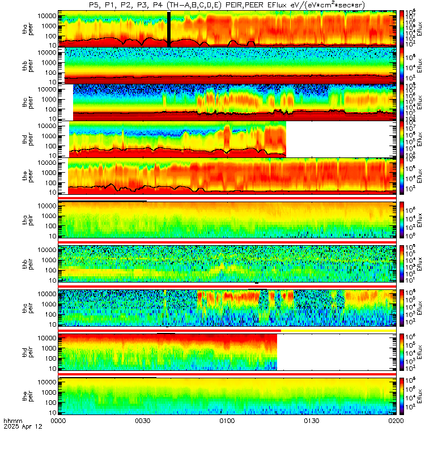Select the "the peir" y-axis label
This screenshot has width=425, height=453.
click(28, 396)
